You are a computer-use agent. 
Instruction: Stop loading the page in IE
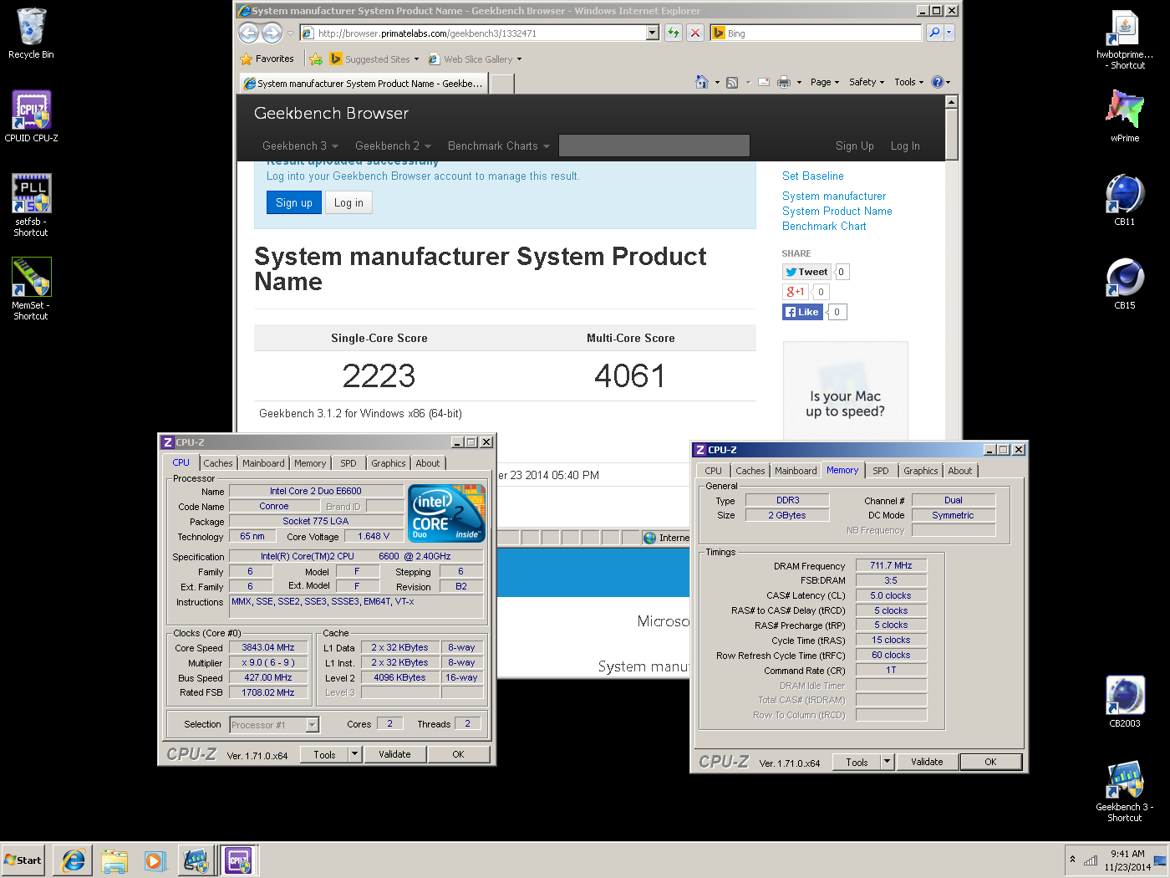(694, 33)
